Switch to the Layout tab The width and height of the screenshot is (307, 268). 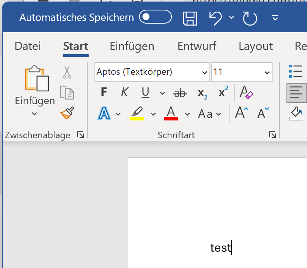(x=256, y=46)
